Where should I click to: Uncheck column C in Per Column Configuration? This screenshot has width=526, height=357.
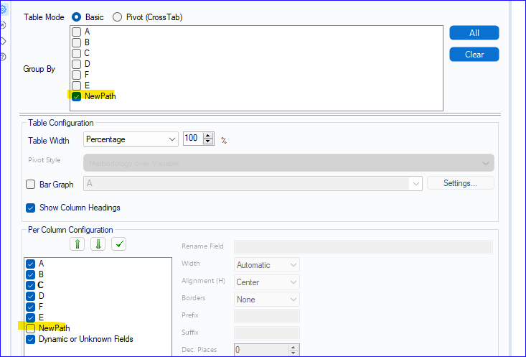[x=31, y=285]
